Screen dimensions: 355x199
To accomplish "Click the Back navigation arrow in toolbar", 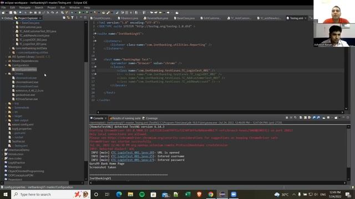I will click(160, 13).
